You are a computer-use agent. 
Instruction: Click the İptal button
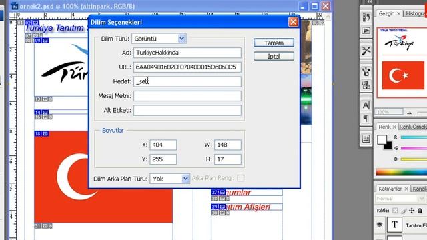coord(274,56)
